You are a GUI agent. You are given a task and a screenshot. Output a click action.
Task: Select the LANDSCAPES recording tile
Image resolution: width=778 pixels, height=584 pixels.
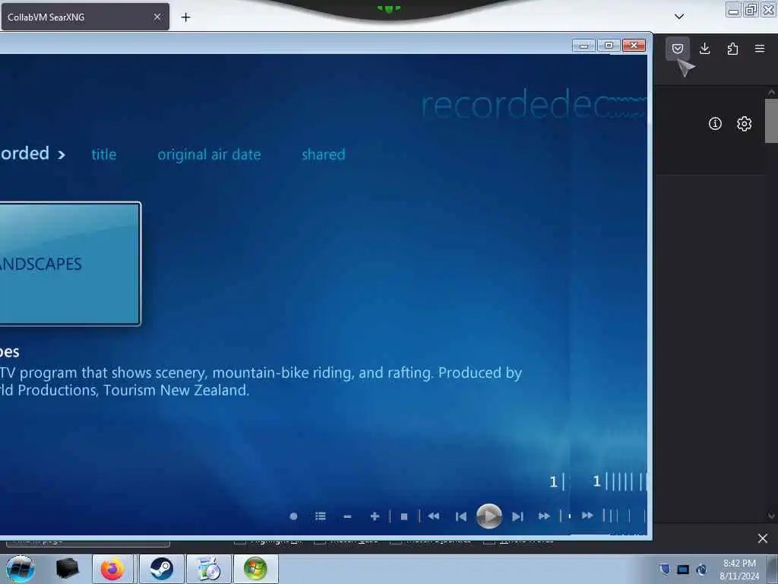point(70,264)
